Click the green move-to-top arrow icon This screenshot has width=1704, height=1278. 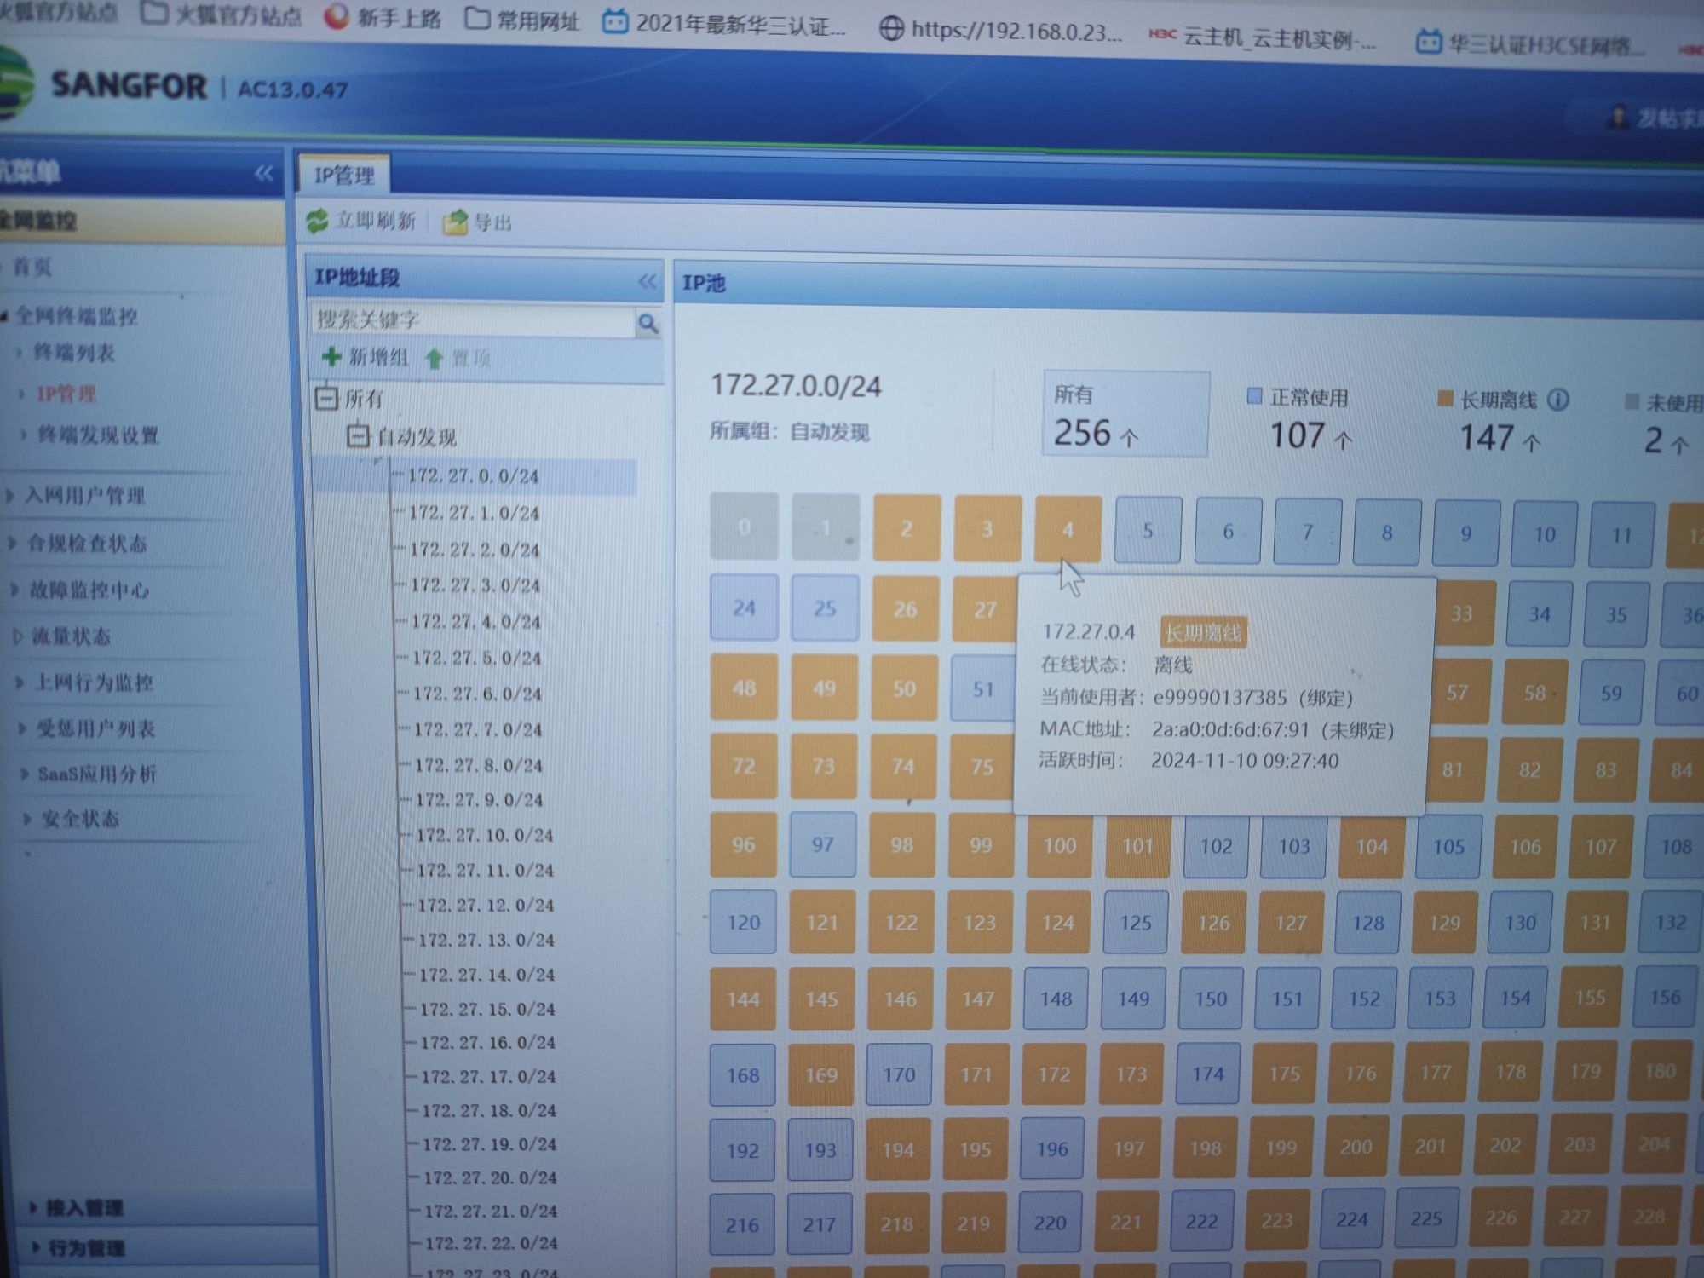click(x=434, y=359)
